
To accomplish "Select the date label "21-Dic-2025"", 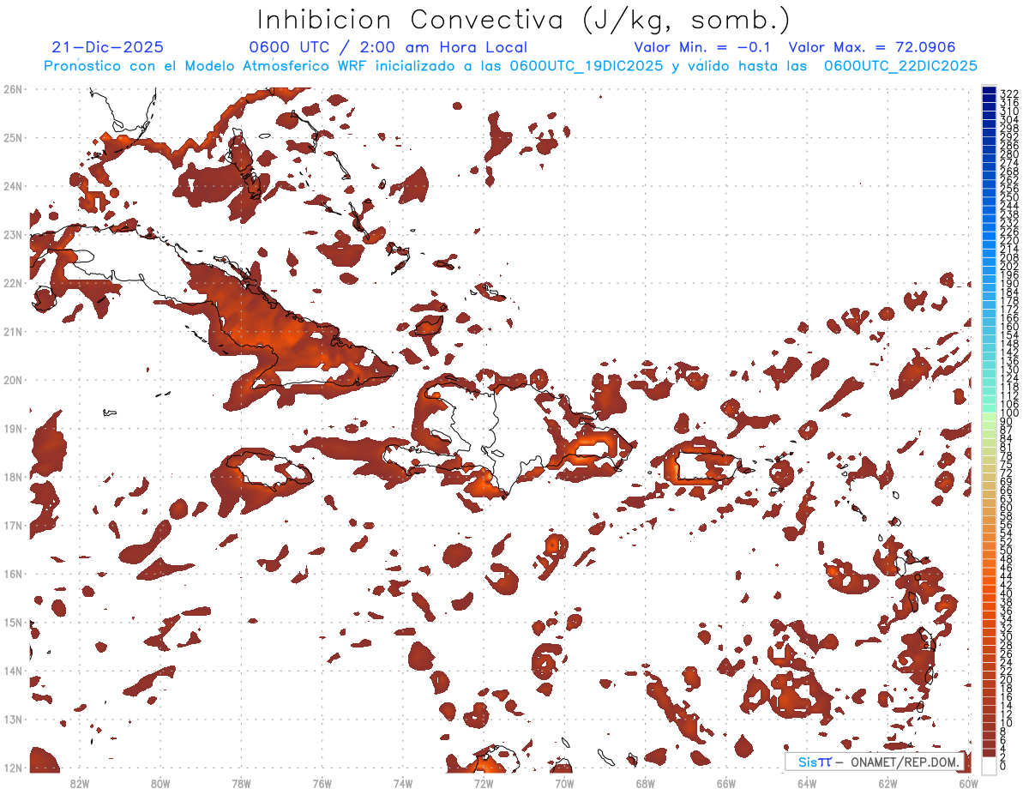I will [x=107, y=48].
